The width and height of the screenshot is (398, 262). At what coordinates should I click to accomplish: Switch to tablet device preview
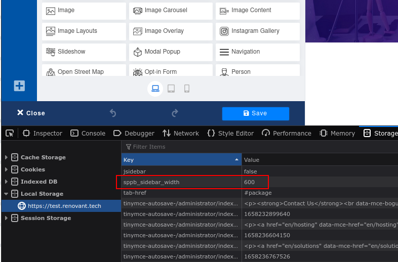tap(171, 89)
